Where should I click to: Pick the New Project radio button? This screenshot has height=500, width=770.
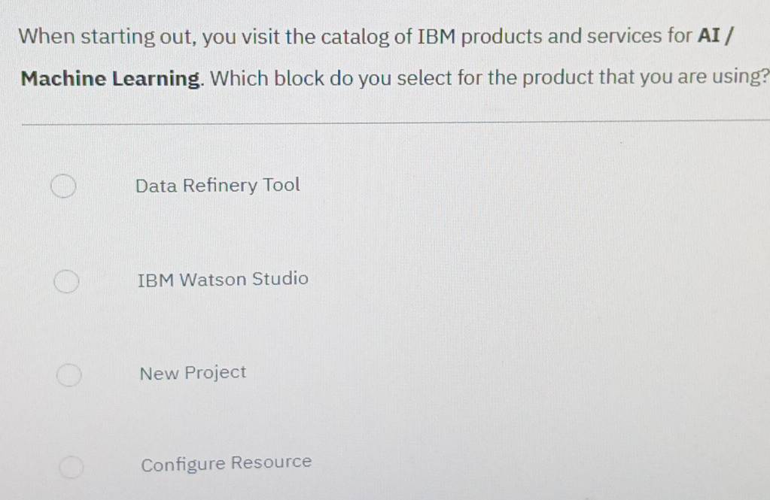(x=68, y=374)
